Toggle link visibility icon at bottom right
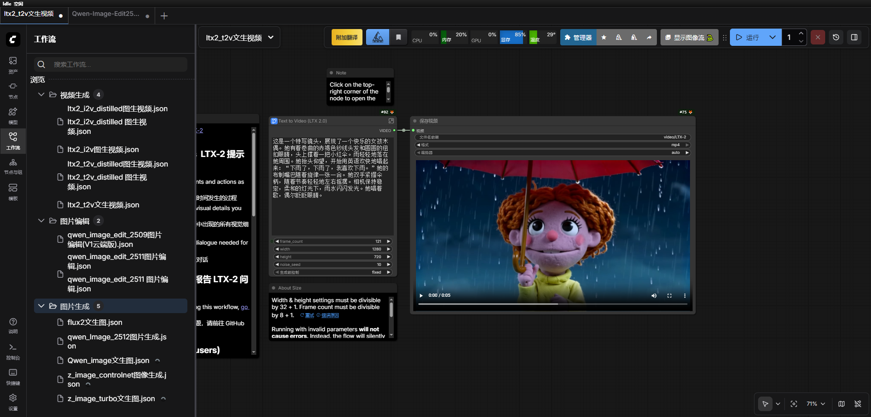Image resolution: width=871 pixels, height=417 pixels. pos(858,404)
